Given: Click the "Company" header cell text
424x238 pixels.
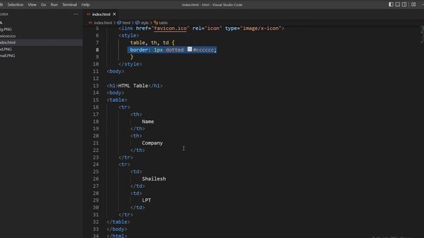Looking at the screenshot, I should click(152, 143).
